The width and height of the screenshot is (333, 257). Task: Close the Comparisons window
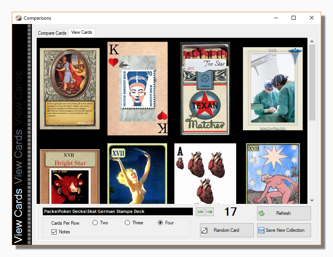pyautogui.click(x=312, y=18)
